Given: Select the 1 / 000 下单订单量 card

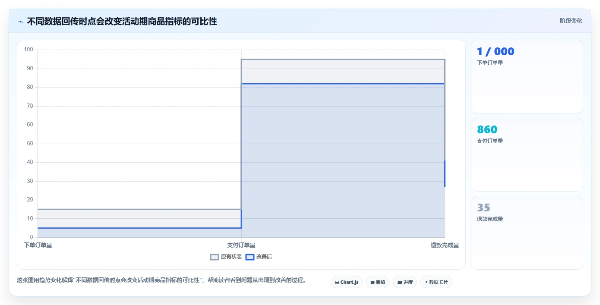Looking at the screenshot, I should point(527,77).
